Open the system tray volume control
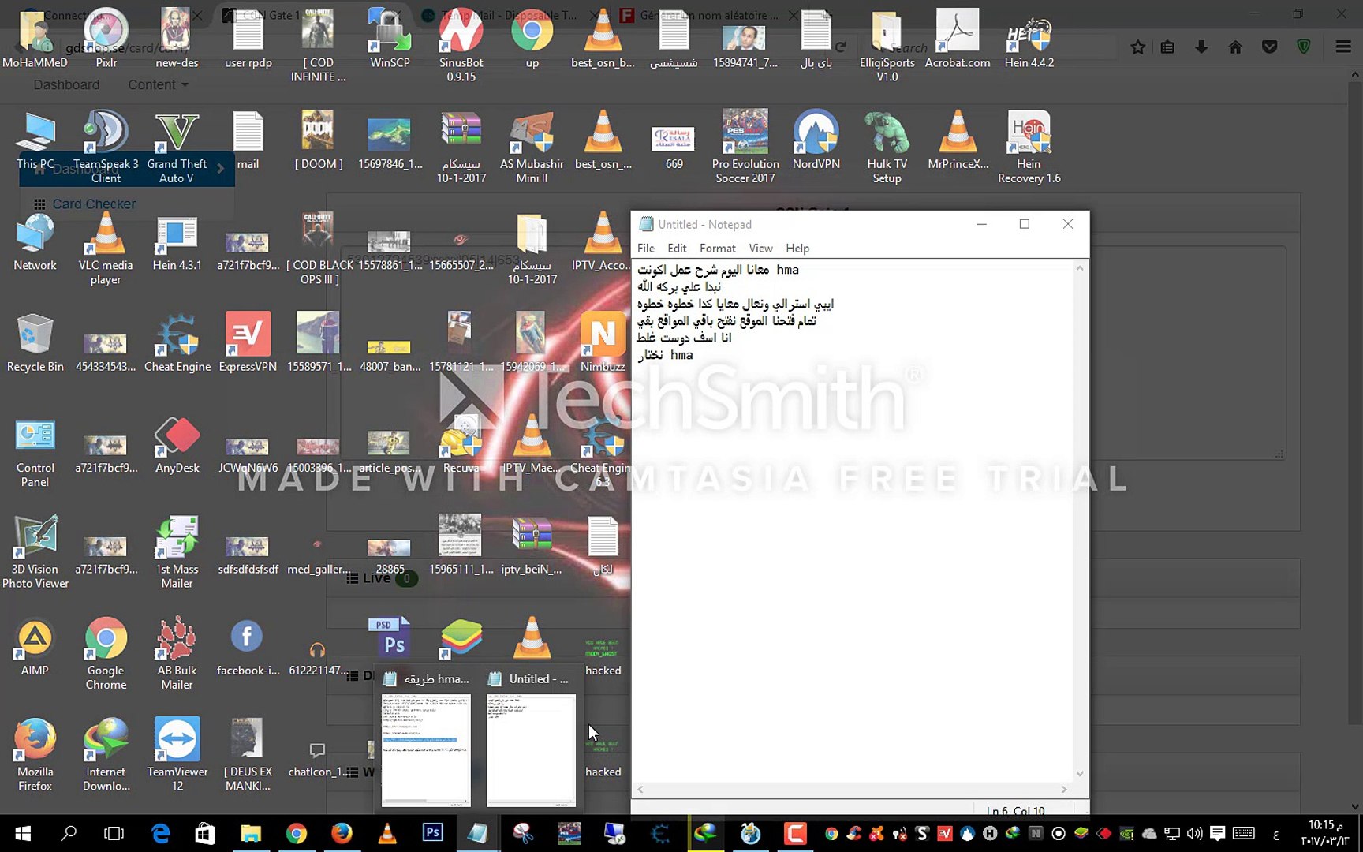The width and height of the screenshot is (1363, 852). coord(1194,833)
